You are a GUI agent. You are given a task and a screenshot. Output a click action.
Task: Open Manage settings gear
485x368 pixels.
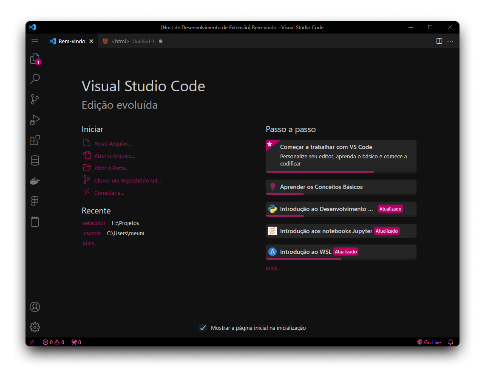pyautogui.click(x=35, y=327)
